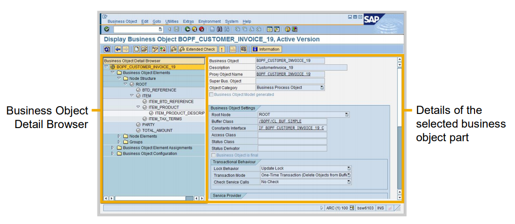Click the Access Class input field
This screenshot has height=224, width=515.
click(292, 135)
